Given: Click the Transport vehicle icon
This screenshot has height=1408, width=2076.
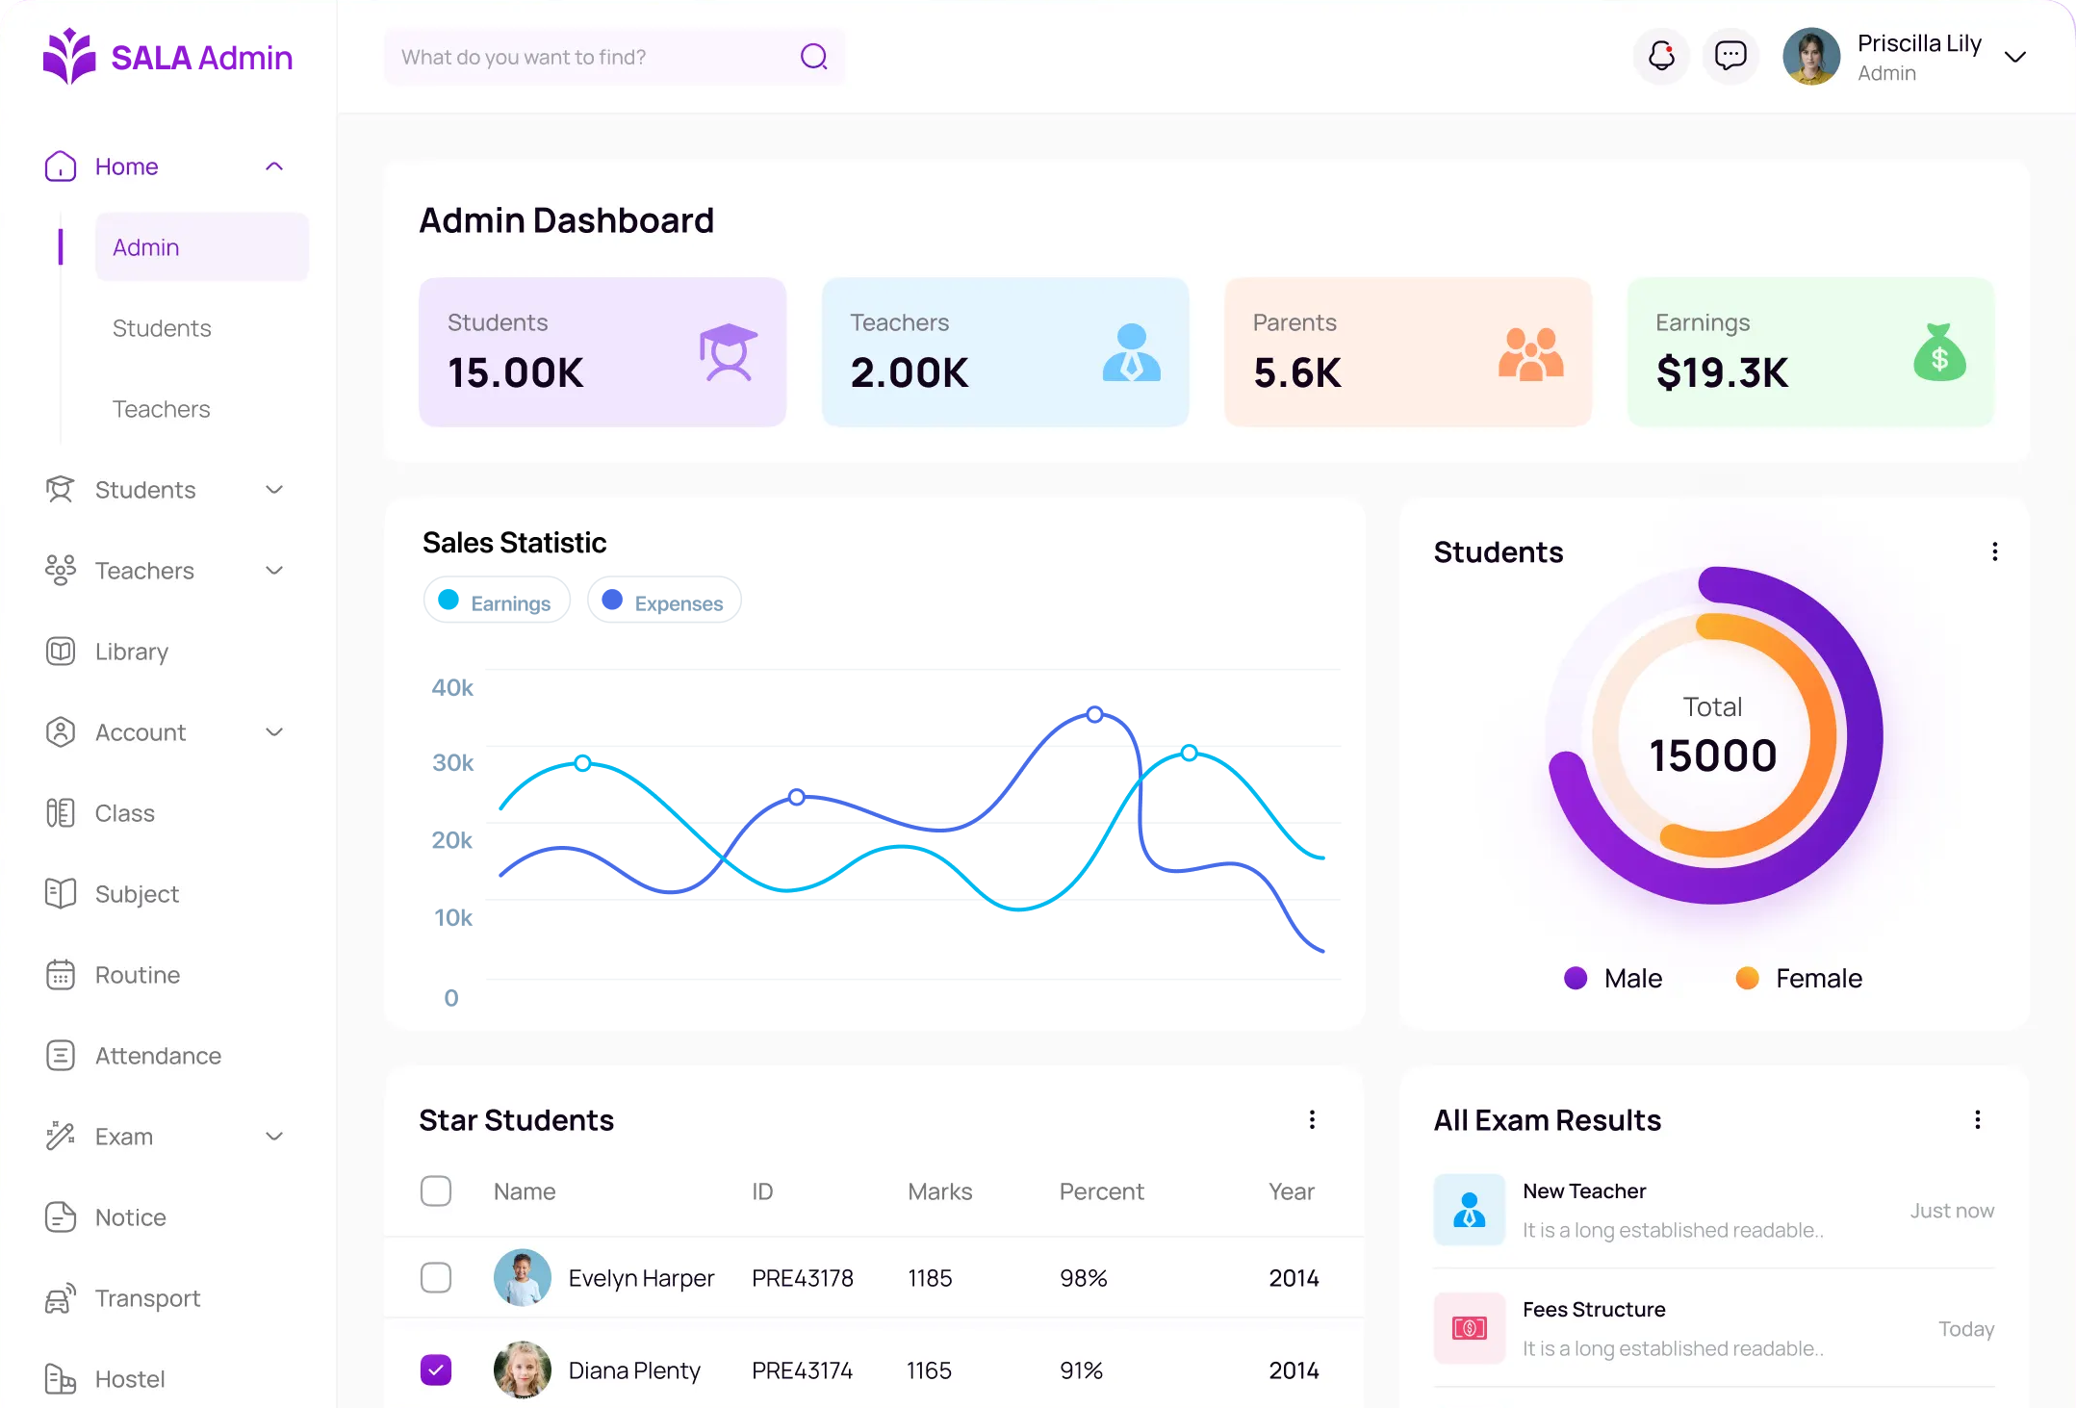Looking at the screenshot, I should click(x=61, y=1298).
